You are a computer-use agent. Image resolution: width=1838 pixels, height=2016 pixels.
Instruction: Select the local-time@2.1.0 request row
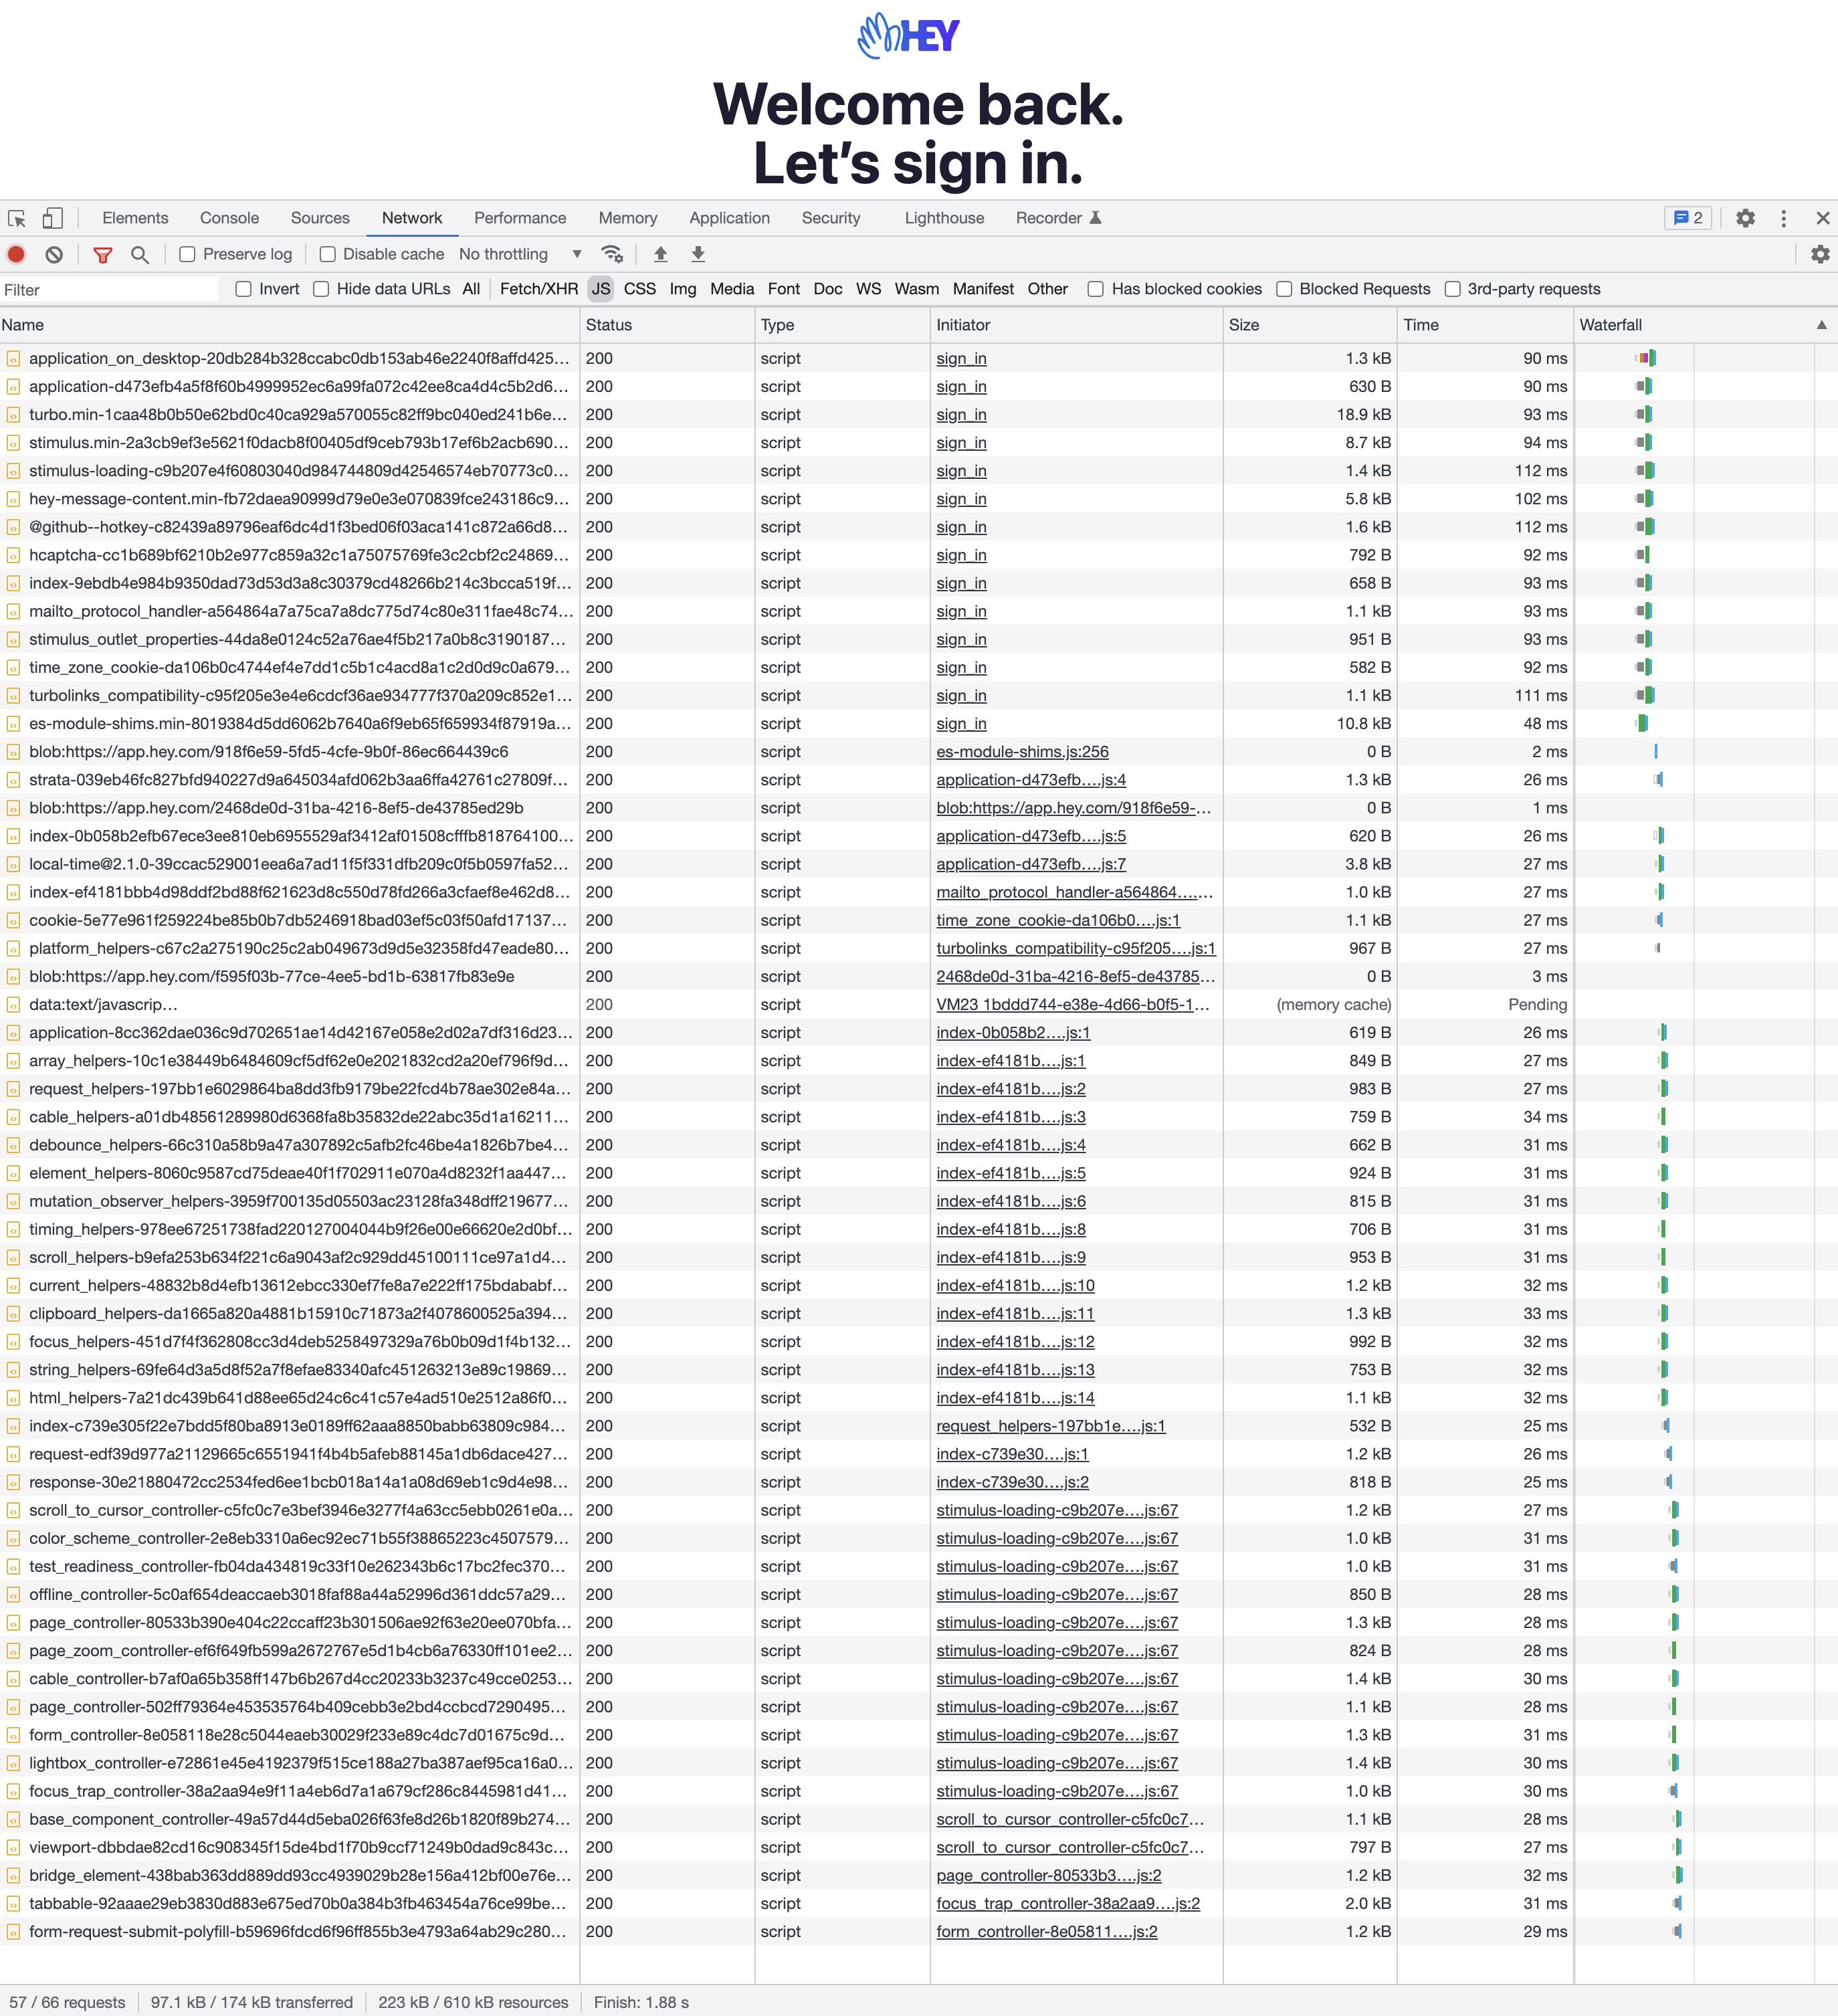tap(919, 864)
